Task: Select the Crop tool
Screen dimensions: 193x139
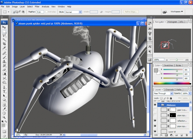Action: click(4, 44)
